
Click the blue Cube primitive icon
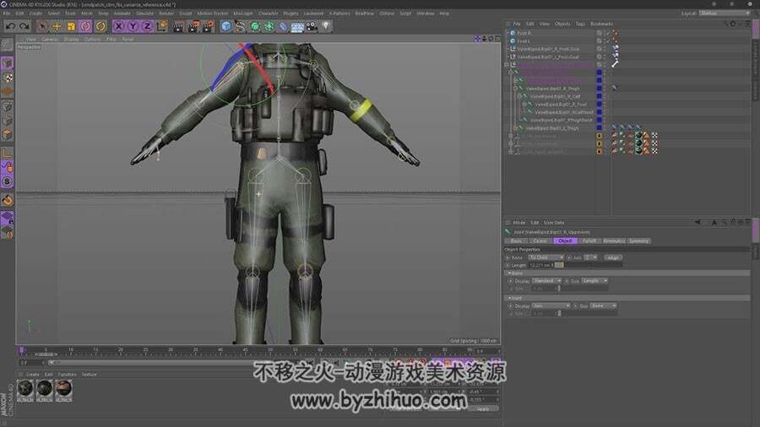225,26
